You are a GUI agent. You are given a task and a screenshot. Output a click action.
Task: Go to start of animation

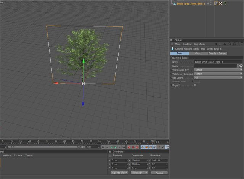103,147
